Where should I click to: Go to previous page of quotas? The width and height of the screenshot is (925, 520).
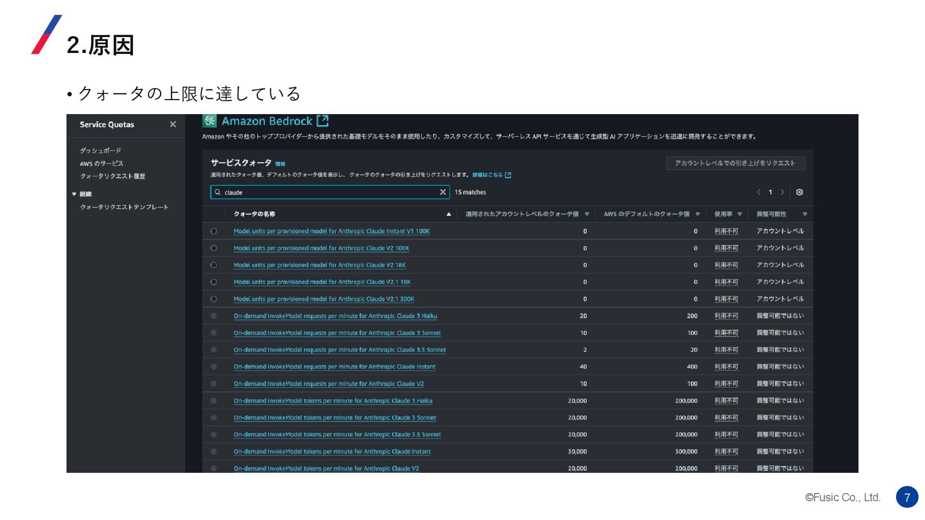(759, 192)
